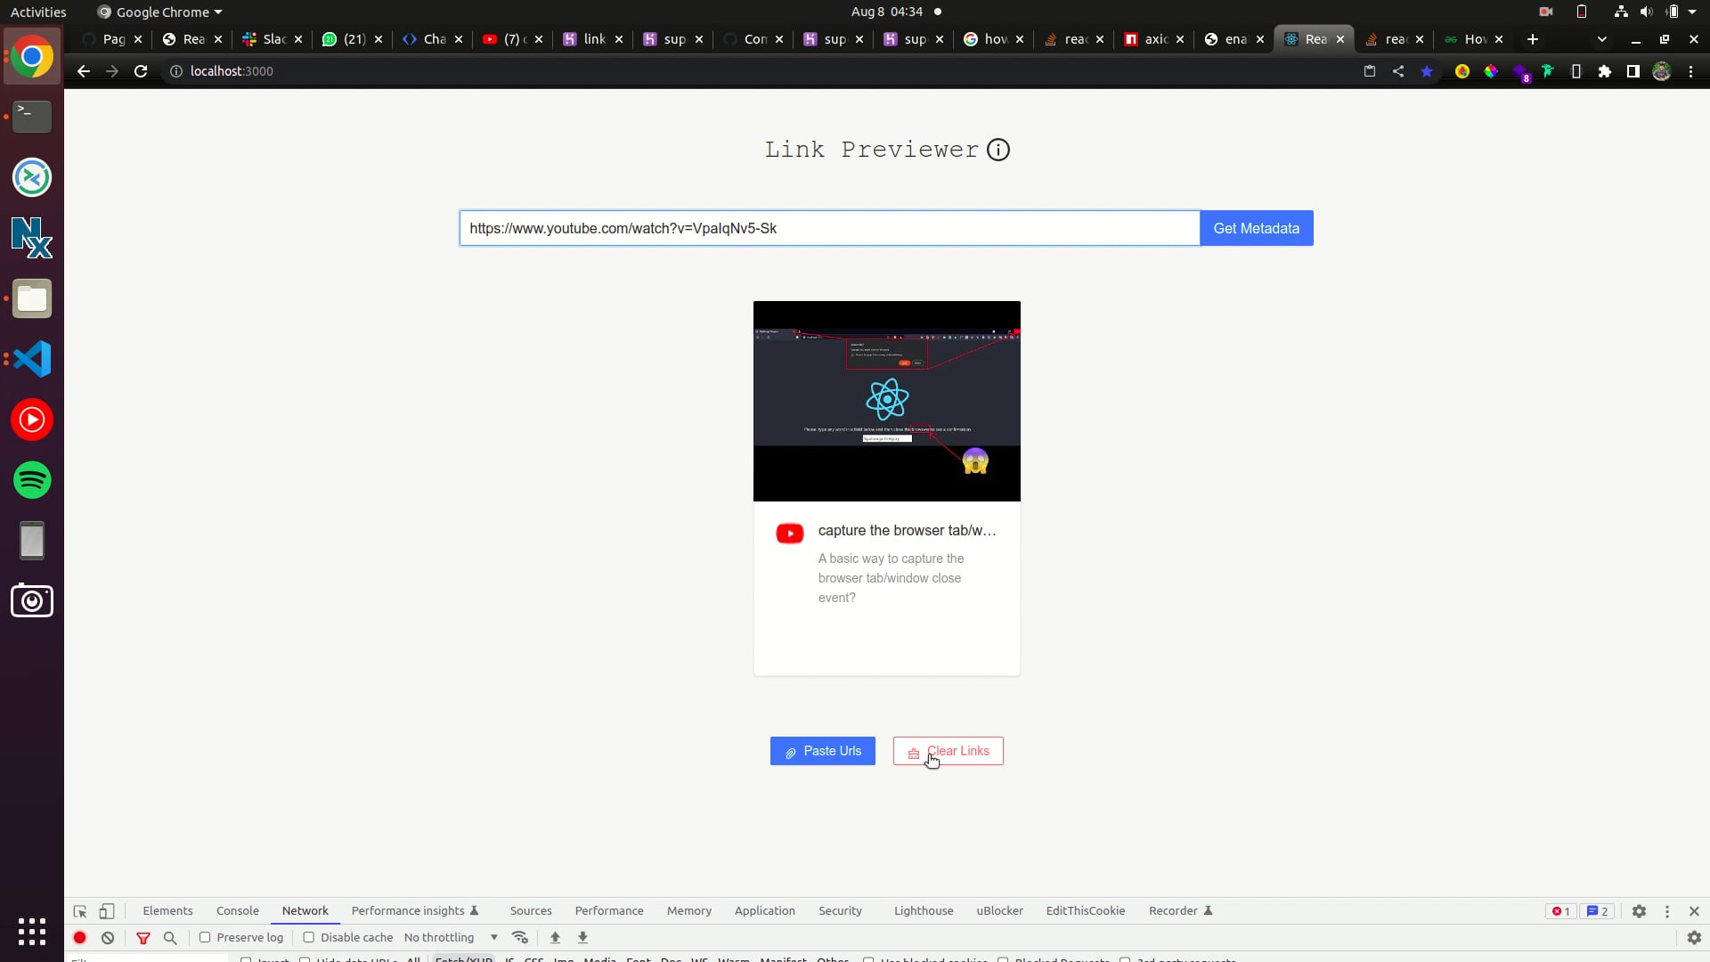Screen dimensions: 1710x962
Task: Open Terminal from the dock
Action: pos(32,117)
